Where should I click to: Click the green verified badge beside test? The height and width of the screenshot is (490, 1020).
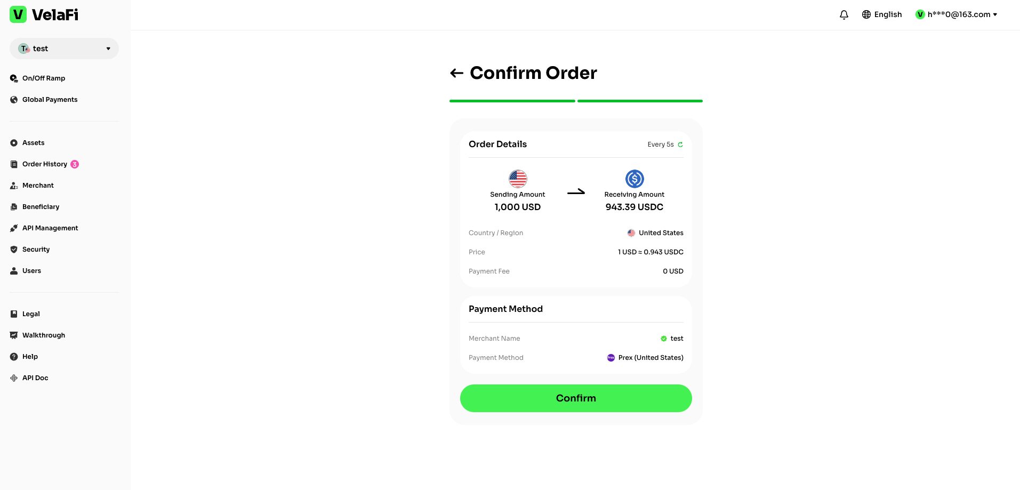click(664, 339)
